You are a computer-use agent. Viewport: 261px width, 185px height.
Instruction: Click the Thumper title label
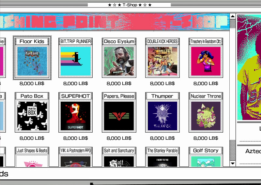pyautogui.click(x=162, y=96)
